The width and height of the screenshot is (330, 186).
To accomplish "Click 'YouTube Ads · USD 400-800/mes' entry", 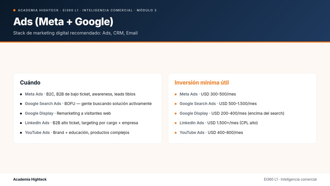I will [x=211, y=133].
